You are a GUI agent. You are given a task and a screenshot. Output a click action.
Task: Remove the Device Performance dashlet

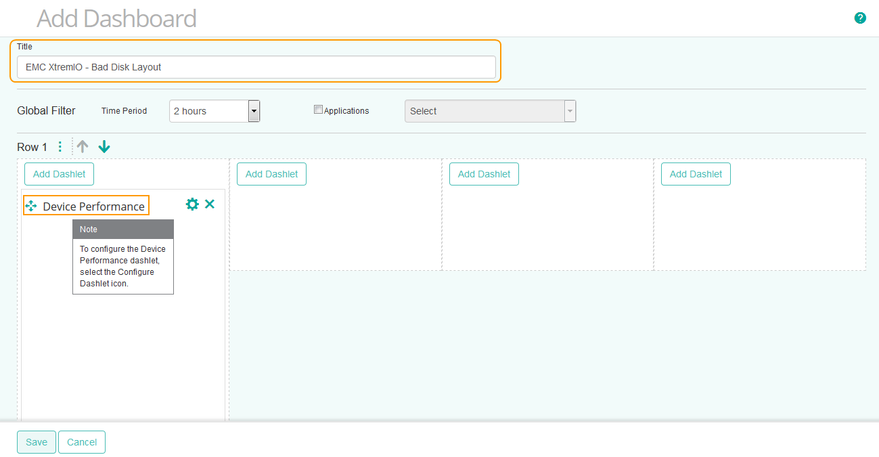point(210,204)
